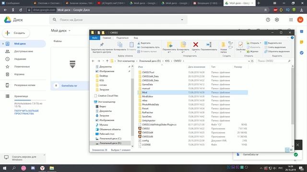The height and width of the screenshot is (172, 307).
Task: Open Yandex Browser from taskbar
Action: pos(42,168)
